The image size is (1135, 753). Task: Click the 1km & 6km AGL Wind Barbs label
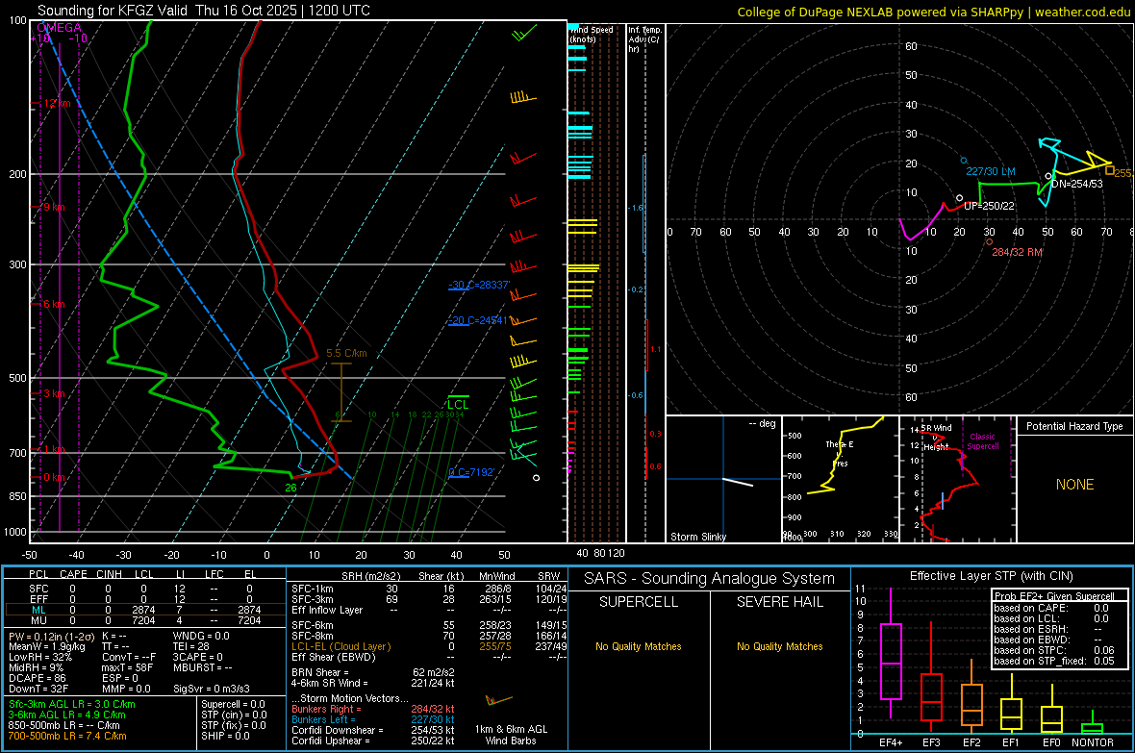511,735
